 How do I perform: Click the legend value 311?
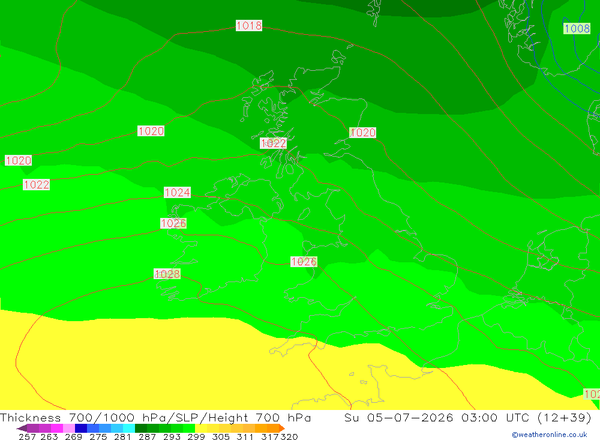(x=245, y=436)
